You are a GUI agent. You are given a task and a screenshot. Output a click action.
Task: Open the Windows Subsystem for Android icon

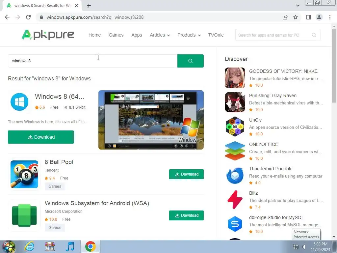[x=24, y=215]
